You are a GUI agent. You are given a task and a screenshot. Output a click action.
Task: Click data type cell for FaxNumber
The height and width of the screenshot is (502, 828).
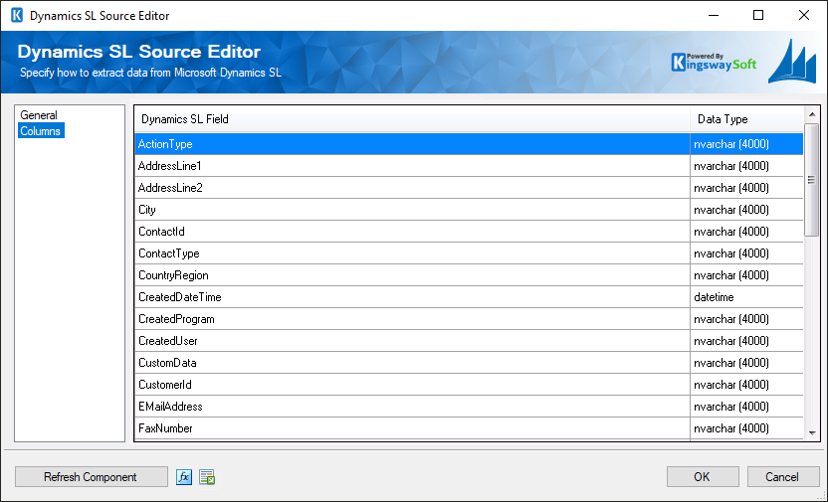pyautogui.click(x=746, y=428)
